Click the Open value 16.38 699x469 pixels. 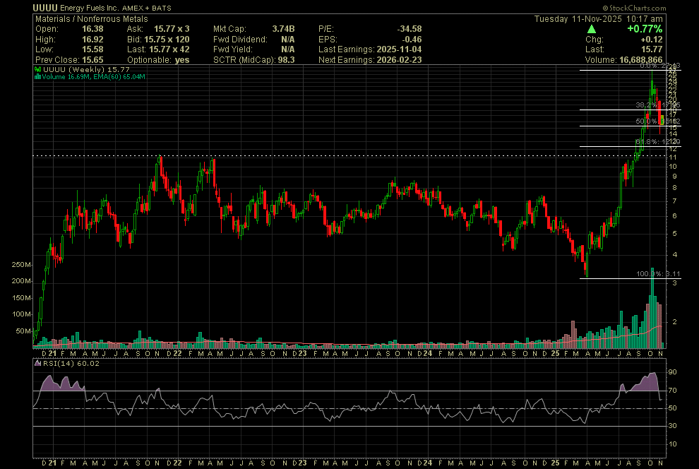pyautogui.click(x=92, y=29)
